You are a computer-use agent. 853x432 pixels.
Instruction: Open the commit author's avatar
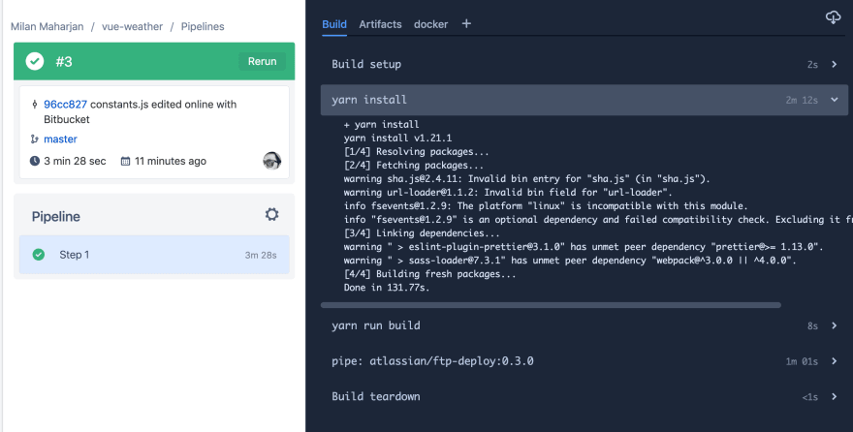pos(272,160)
